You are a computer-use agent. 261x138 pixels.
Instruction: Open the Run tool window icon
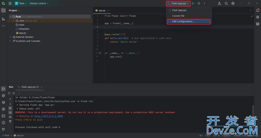(x=3, y=89)
